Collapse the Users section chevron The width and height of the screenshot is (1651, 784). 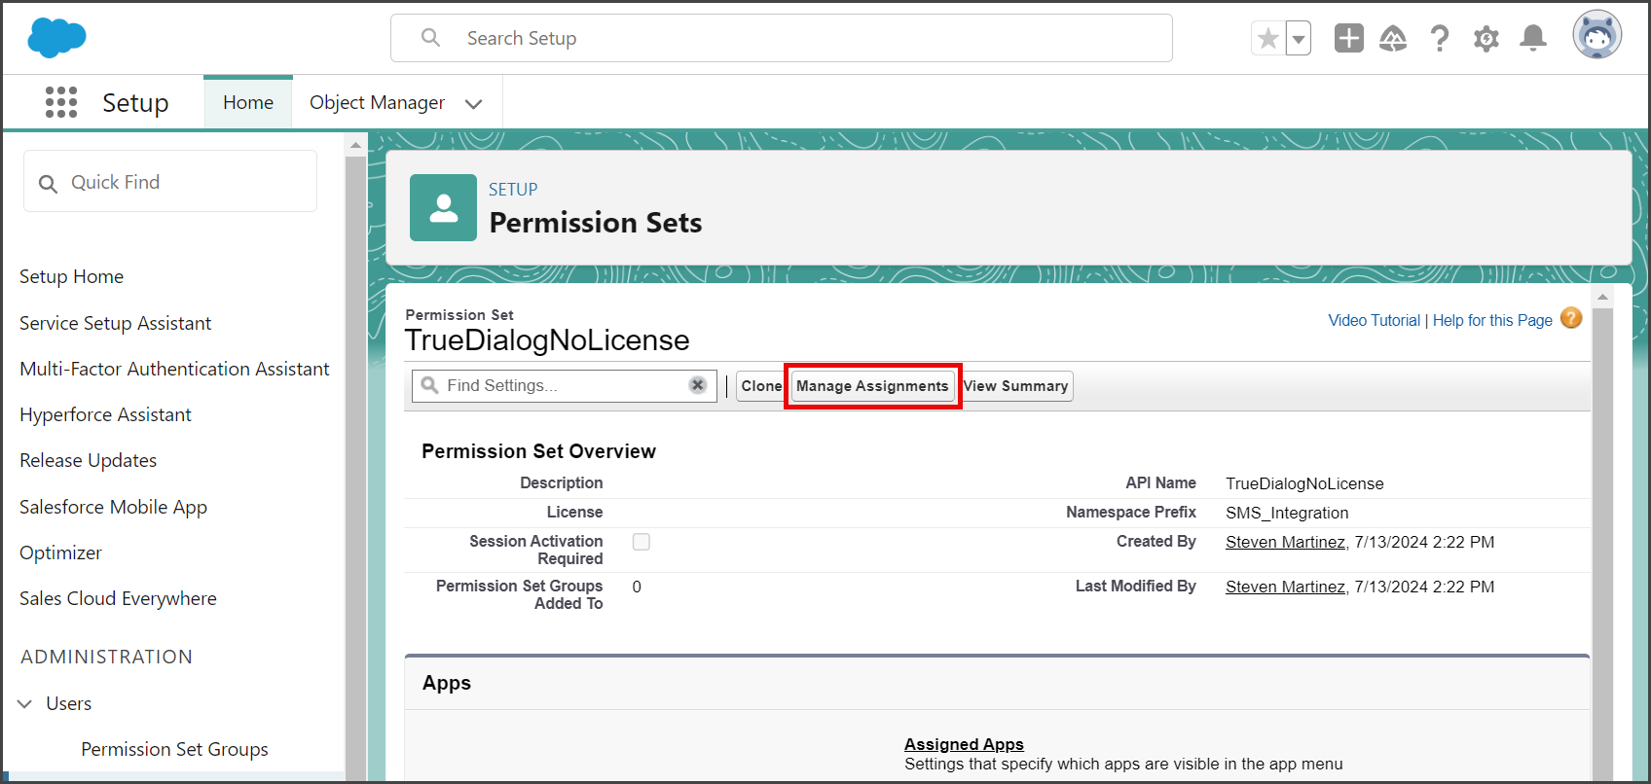25,703
